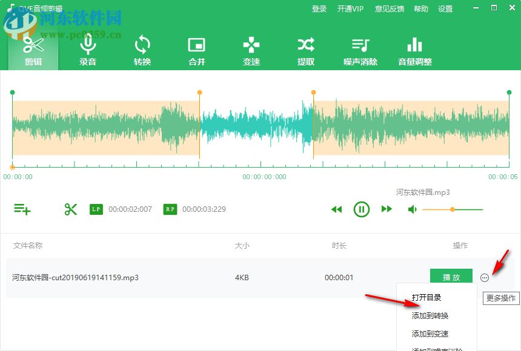The height and width of the screenshot is (351, 521).
Task: Open the 音量调整 volume adjustment tool
Action: pyautogui.click(x=414, y=50)
